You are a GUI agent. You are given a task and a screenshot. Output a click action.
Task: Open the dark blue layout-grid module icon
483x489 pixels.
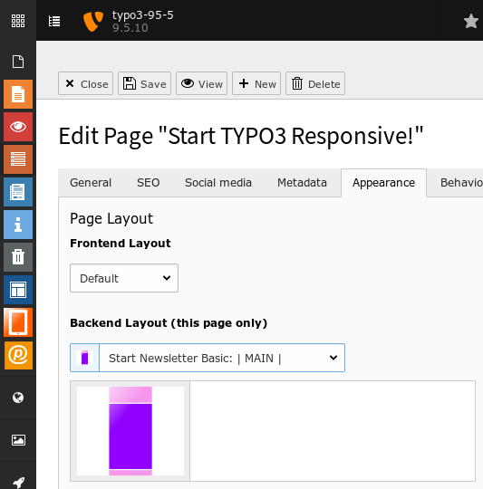pos(18,290)
